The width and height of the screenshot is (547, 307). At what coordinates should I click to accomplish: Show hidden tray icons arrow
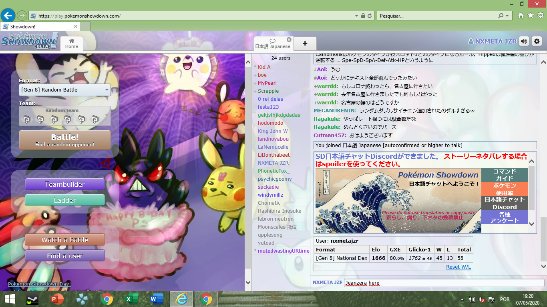pyautogui.click(x=463, y=299)
